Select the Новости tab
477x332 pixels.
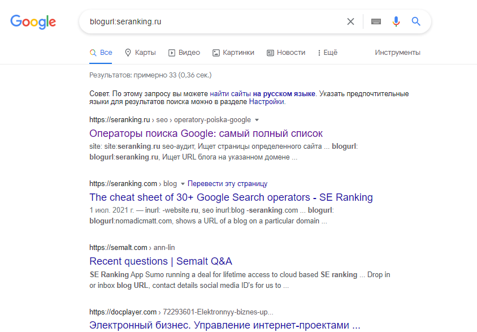point(286,53)
